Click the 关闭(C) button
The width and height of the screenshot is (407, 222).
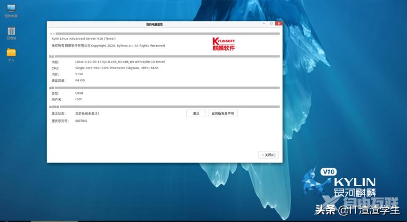click(x=268, y=155)
